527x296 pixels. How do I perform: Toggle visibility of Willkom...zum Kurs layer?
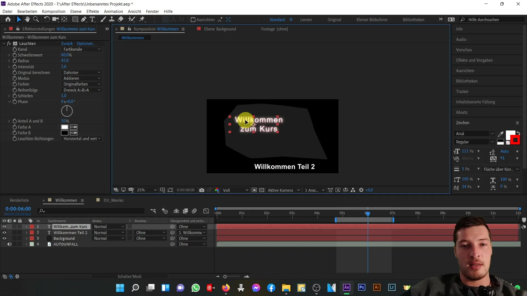[x=5, y=227]
